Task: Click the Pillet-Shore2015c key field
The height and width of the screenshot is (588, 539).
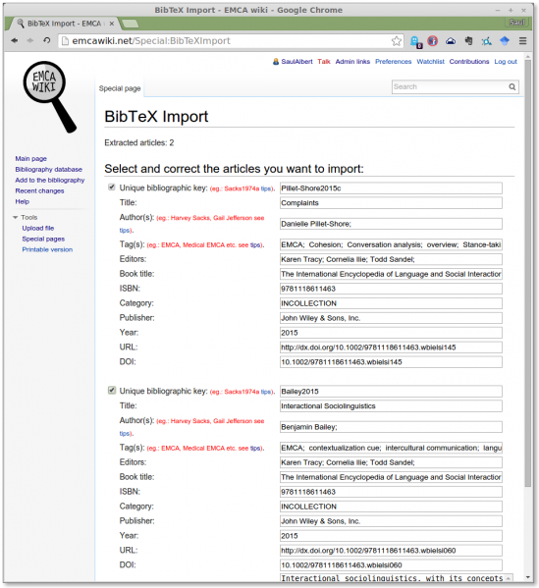Action: pyautogui.click(x=391, y=188)
